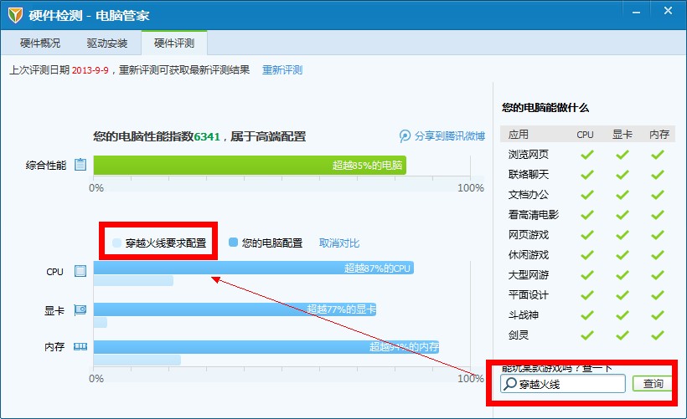Click the date 2013-9-9
The height and width of the screenshot is (419, 687).
(90, 70)
